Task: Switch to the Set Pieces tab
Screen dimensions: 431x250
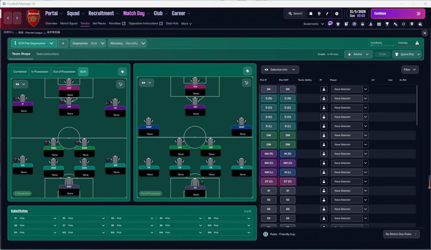Action: click(99, 24)
